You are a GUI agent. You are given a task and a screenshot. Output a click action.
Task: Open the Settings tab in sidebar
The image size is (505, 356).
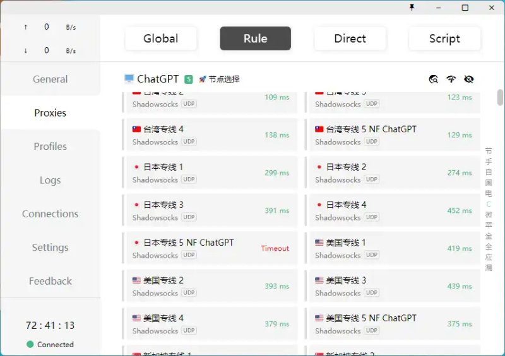click(x=50, y=248)
